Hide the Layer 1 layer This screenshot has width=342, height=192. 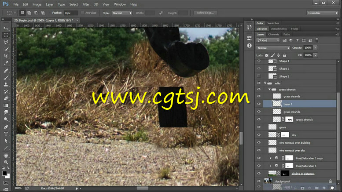[x=259, y=104]
